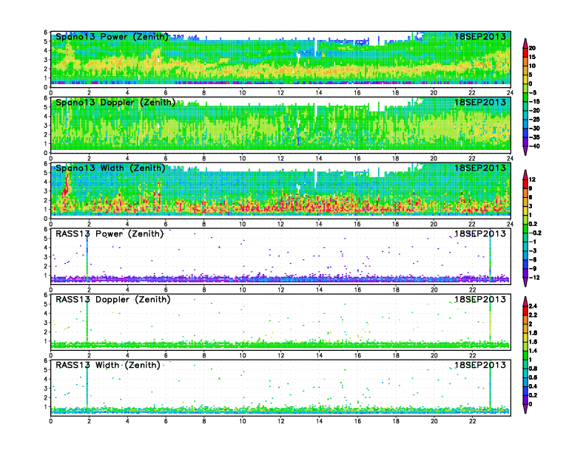Click the "-0.2" label on the middle colorbar
Screen dimensions: 586x452
pyautogui.click(x=535, y=233)
